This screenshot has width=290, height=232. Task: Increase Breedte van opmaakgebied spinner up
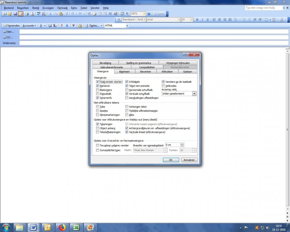[182, 144]
